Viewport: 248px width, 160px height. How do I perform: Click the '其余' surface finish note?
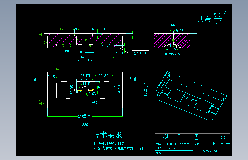pyautogui.click(x=204, y=19)
